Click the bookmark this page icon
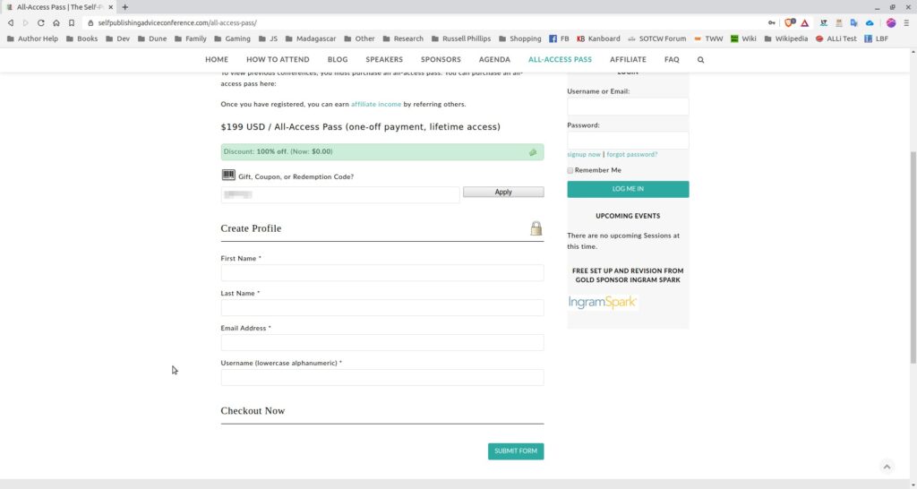 click(x=72, y=22)
